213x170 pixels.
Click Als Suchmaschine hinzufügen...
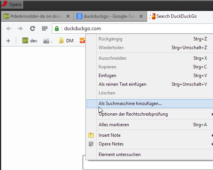tap(150, 104)
